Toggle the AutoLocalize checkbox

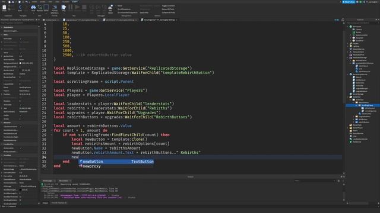click(20, 148)
